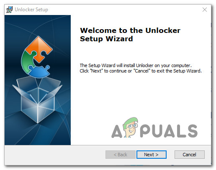Click the "Setup Wizard" heading second line
This screenshot has width=216, height=170.
tap(106, 39)
